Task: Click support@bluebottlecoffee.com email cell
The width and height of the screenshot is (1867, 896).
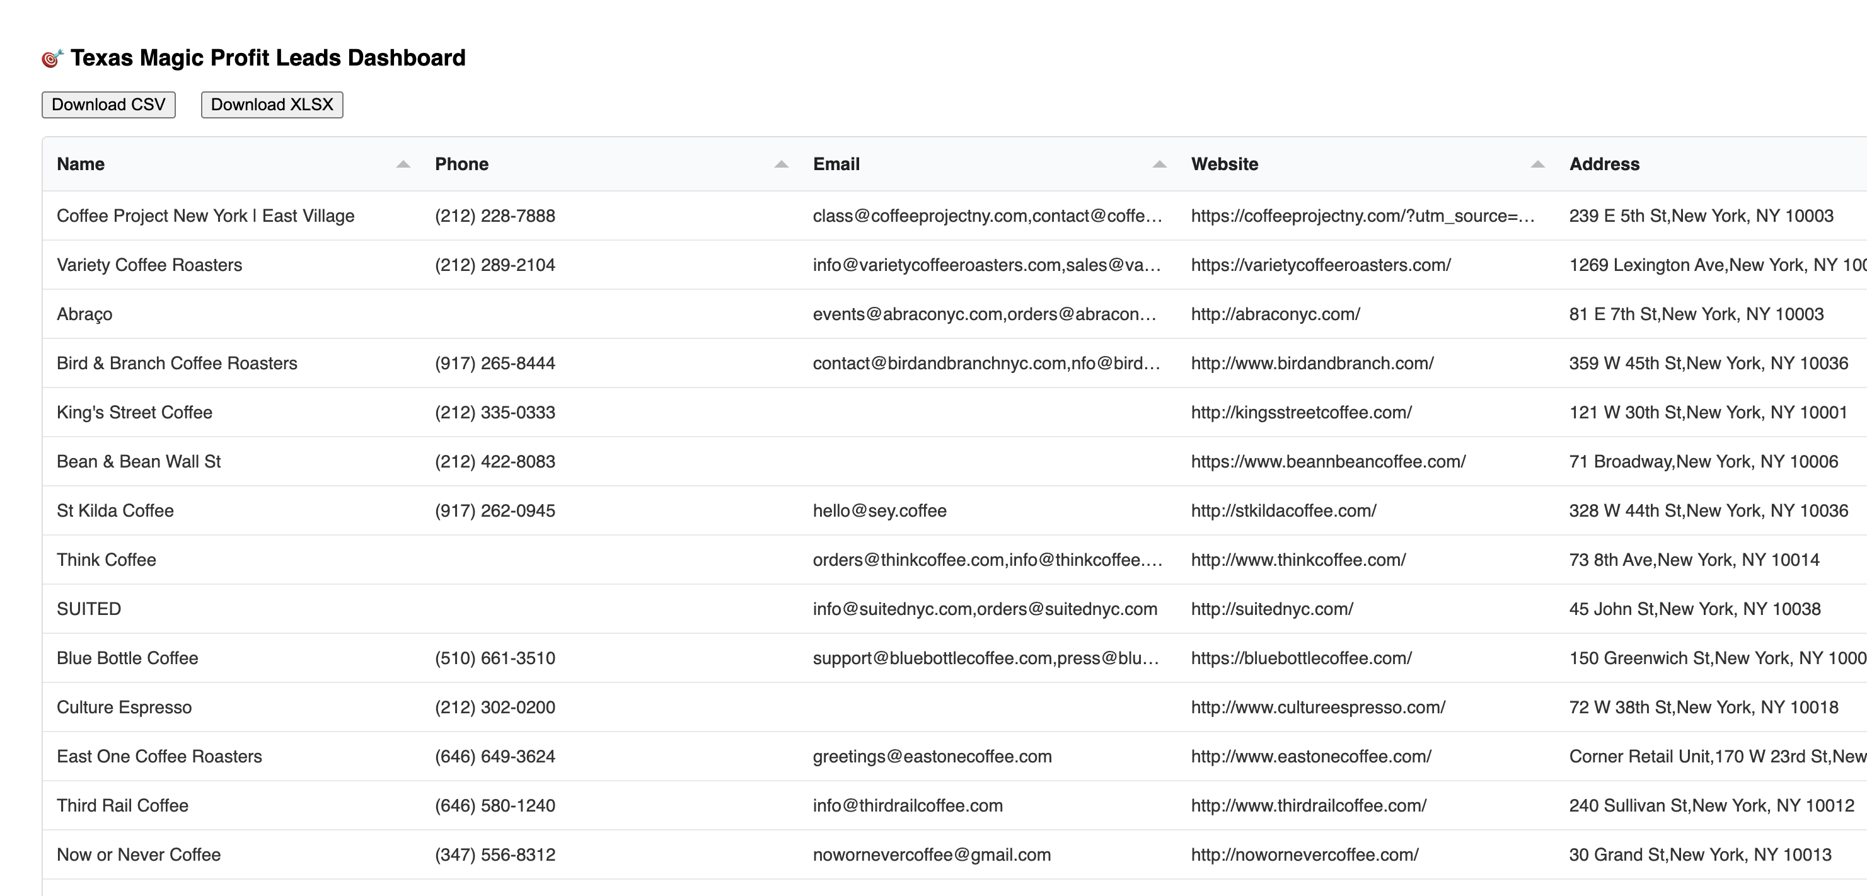Action: (988, 658)
